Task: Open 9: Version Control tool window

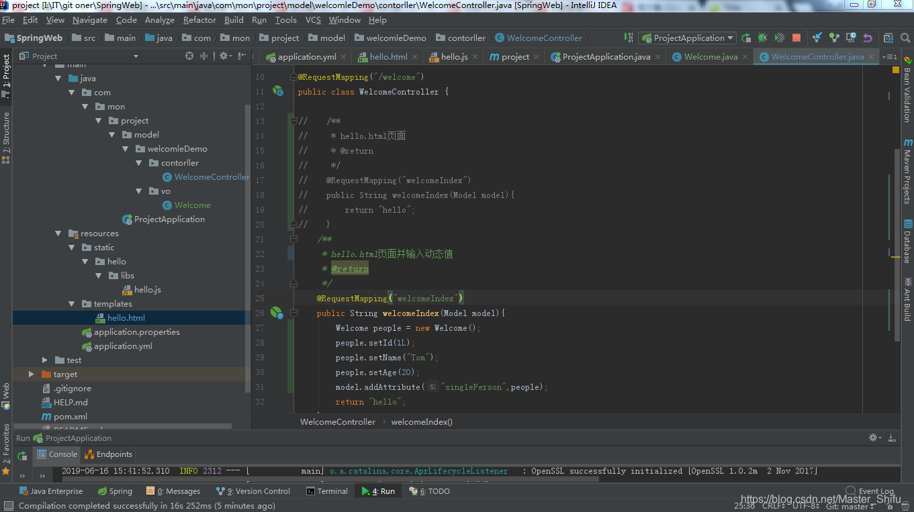Action: [x=253, y=491]
